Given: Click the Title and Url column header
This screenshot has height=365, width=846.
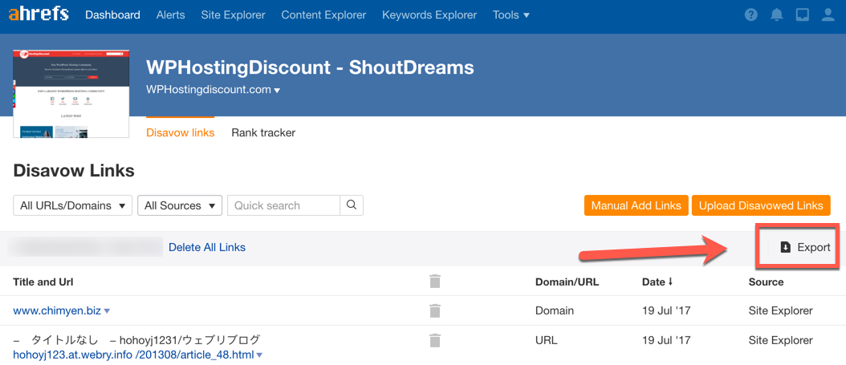Looking at the screenshot, I should click(43, 282).
